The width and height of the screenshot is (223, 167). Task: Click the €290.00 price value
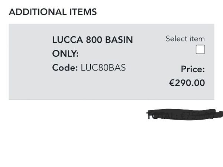[x=187, y=83]
